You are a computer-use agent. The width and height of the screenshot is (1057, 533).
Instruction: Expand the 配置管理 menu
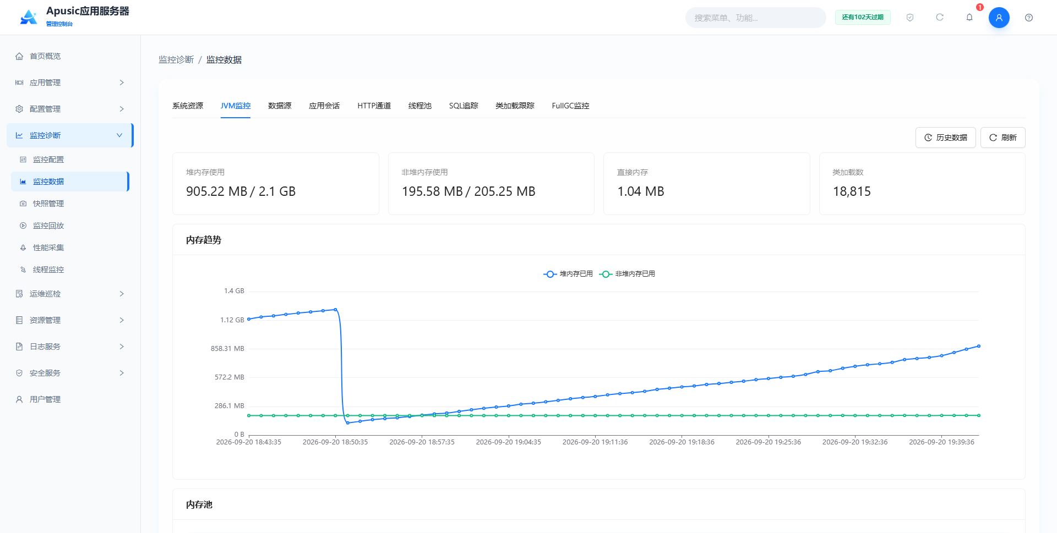pos(70,109)
